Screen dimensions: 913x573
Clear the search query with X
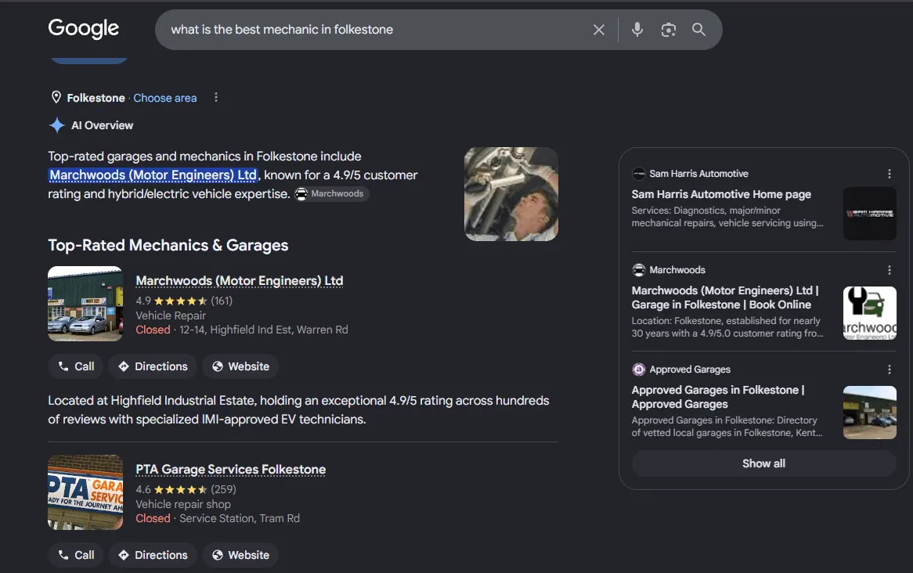[598, 30]
